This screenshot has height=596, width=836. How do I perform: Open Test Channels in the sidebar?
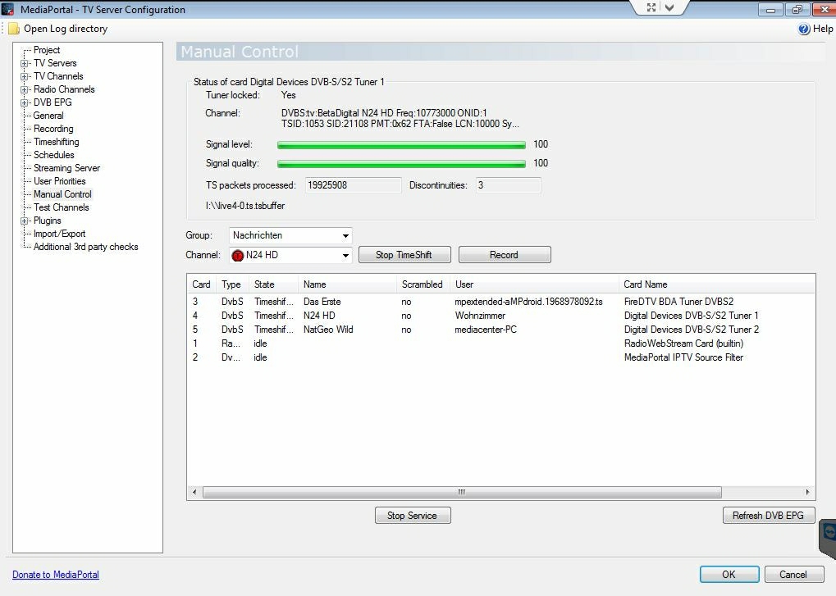(61, 207)
